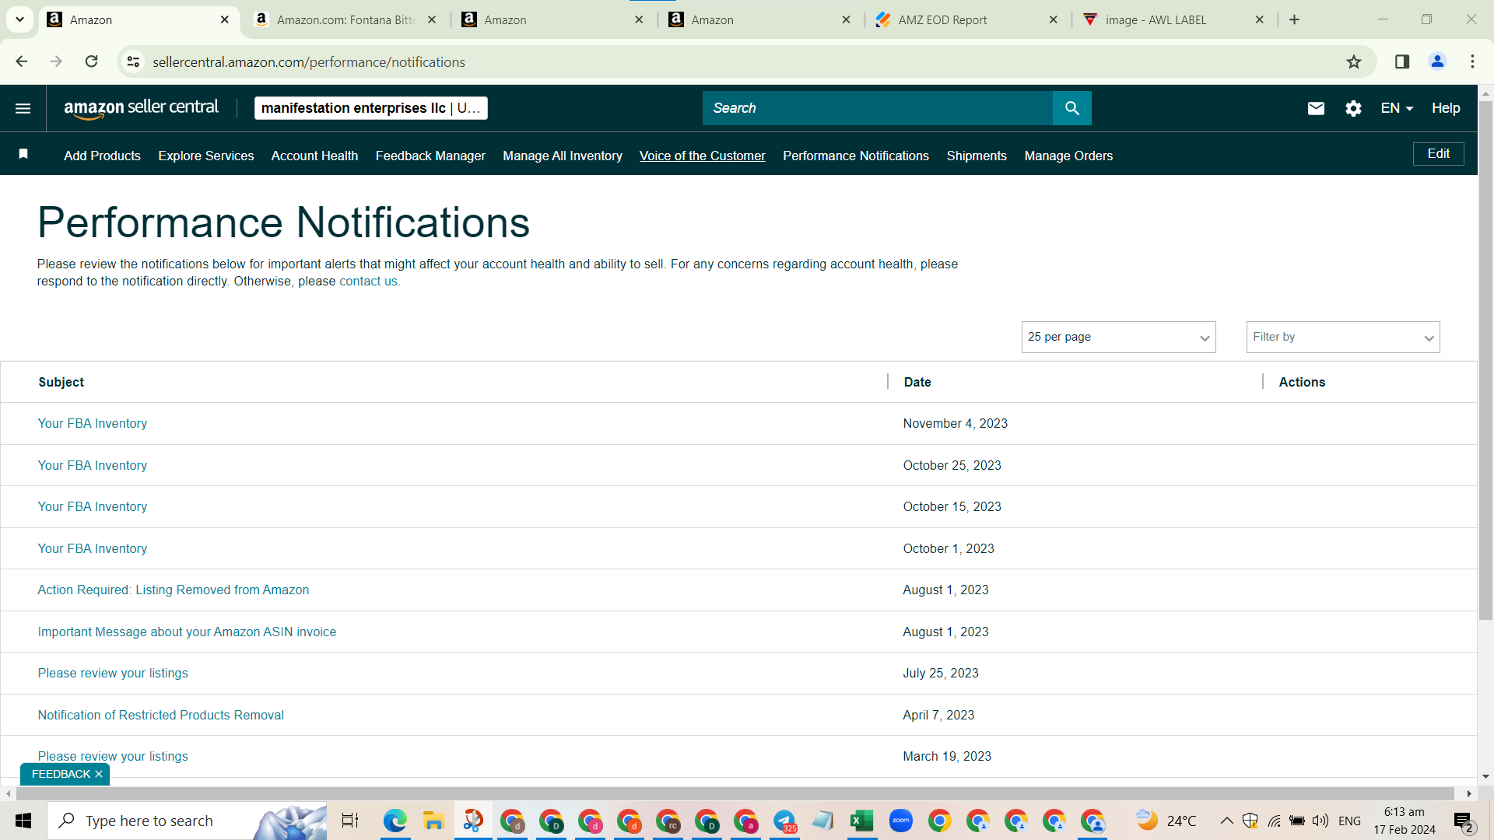Go back to the previous page
This screenshot has width=1494, height=840.
coord(22,61)
